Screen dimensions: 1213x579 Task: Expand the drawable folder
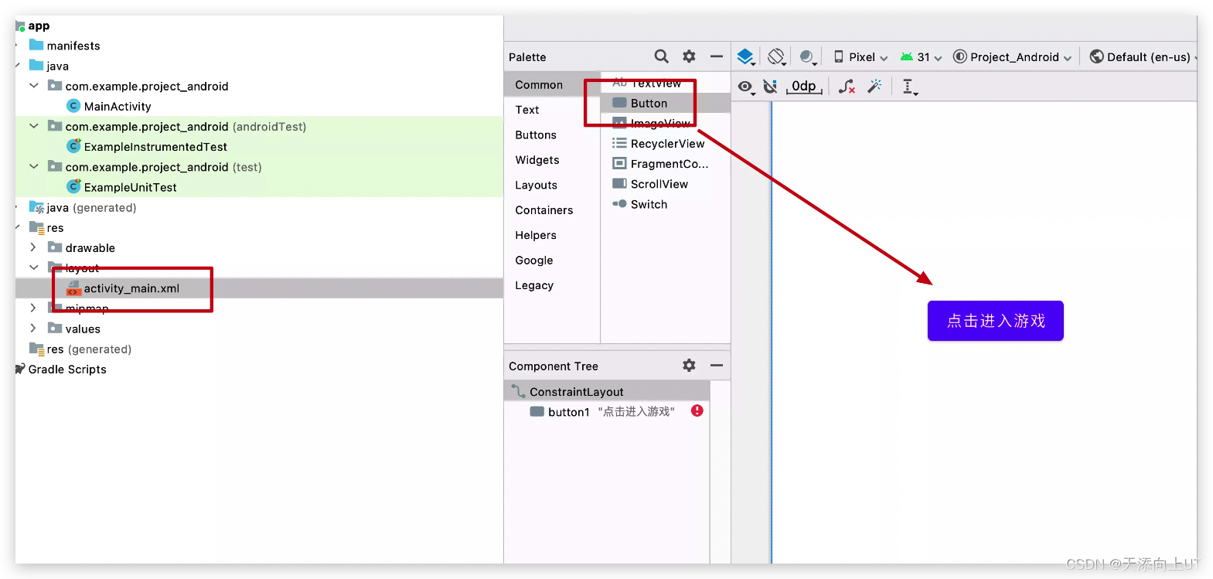(x=33, y=247)
